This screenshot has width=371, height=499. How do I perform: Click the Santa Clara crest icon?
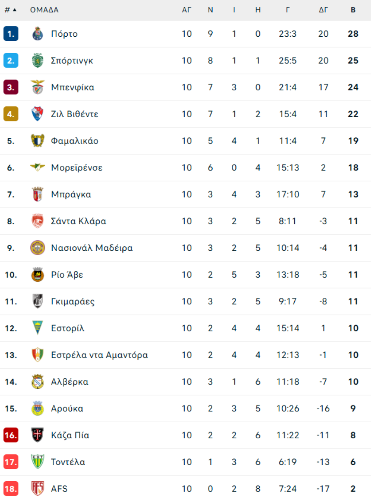tap(38, 221)
